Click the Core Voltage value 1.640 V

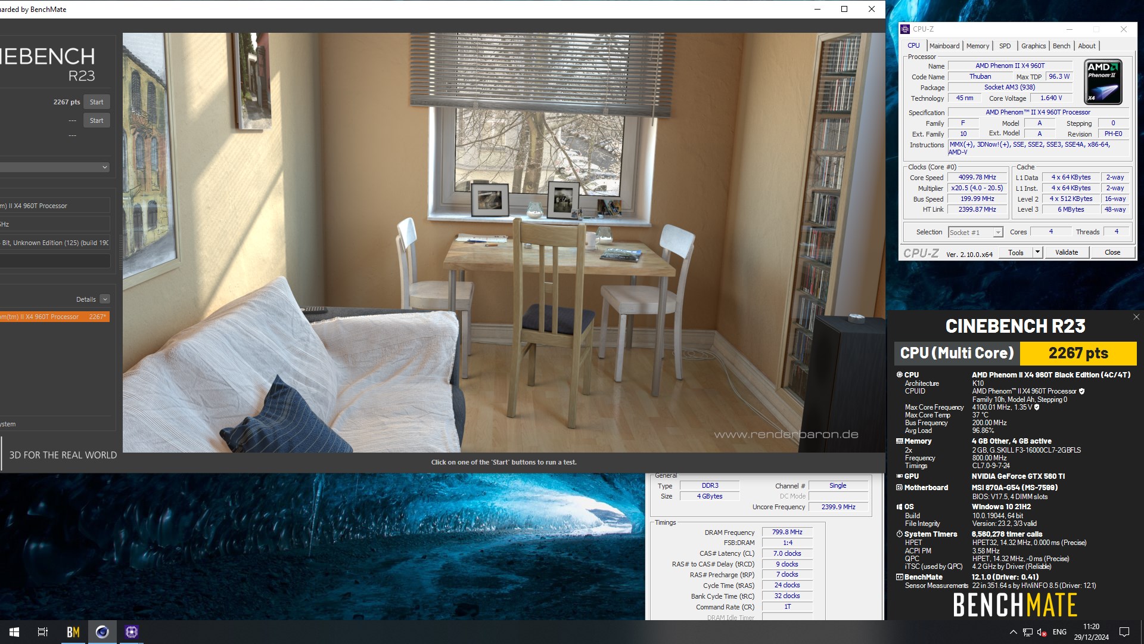1051,98
